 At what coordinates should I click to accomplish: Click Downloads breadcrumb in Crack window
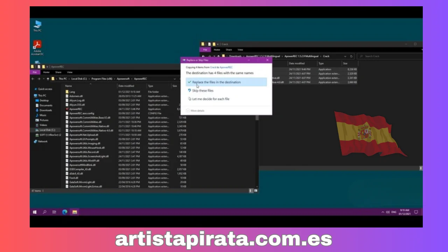tap(236, 56)
